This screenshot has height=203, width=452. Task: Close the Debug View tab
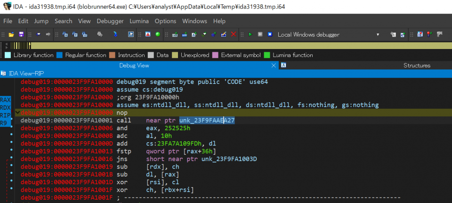(274, 65)
